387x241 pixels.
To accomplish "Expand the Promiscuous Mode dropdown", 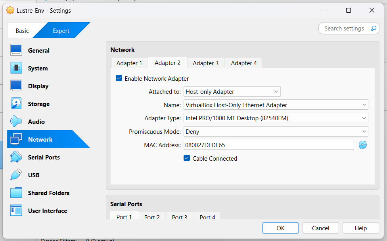I will tap(276, 131).
